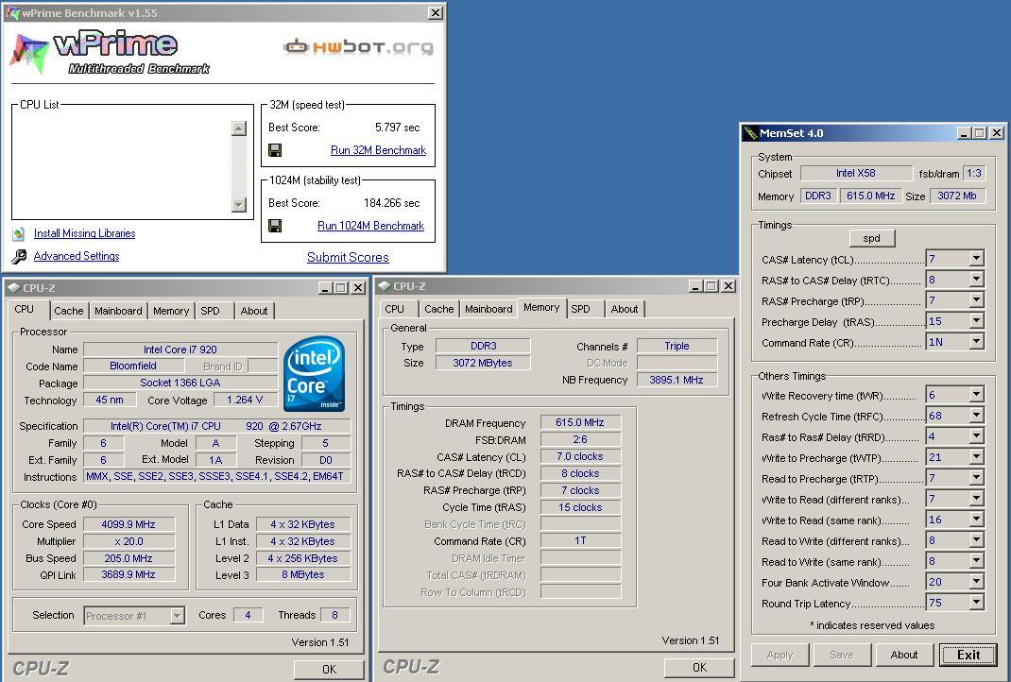Viewport: 1011px width, 682px height.
Task: Open Read to Precharge (tRTP) dropdown
Action: pyautogui.click(x=976, y=478)
